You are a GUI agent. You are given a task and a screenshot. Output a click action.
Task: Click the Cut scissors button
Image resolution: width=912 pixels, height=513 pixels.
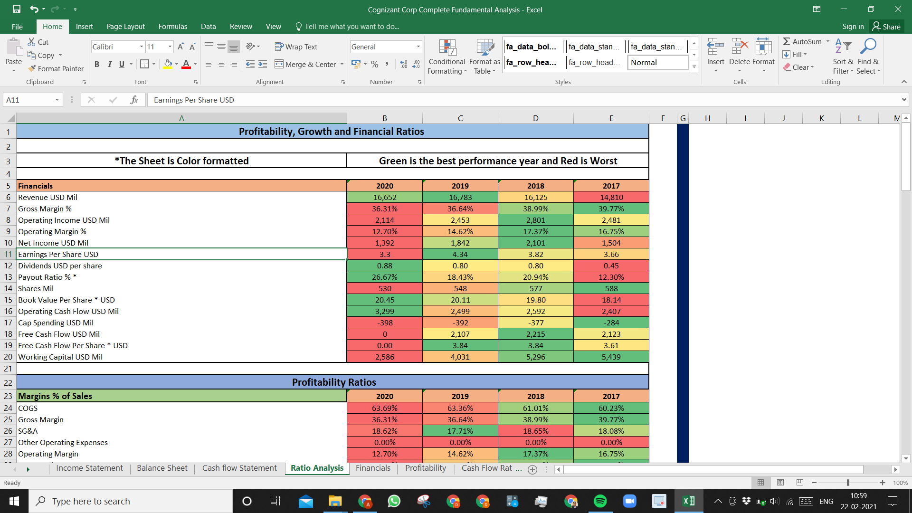coord(38,42)
